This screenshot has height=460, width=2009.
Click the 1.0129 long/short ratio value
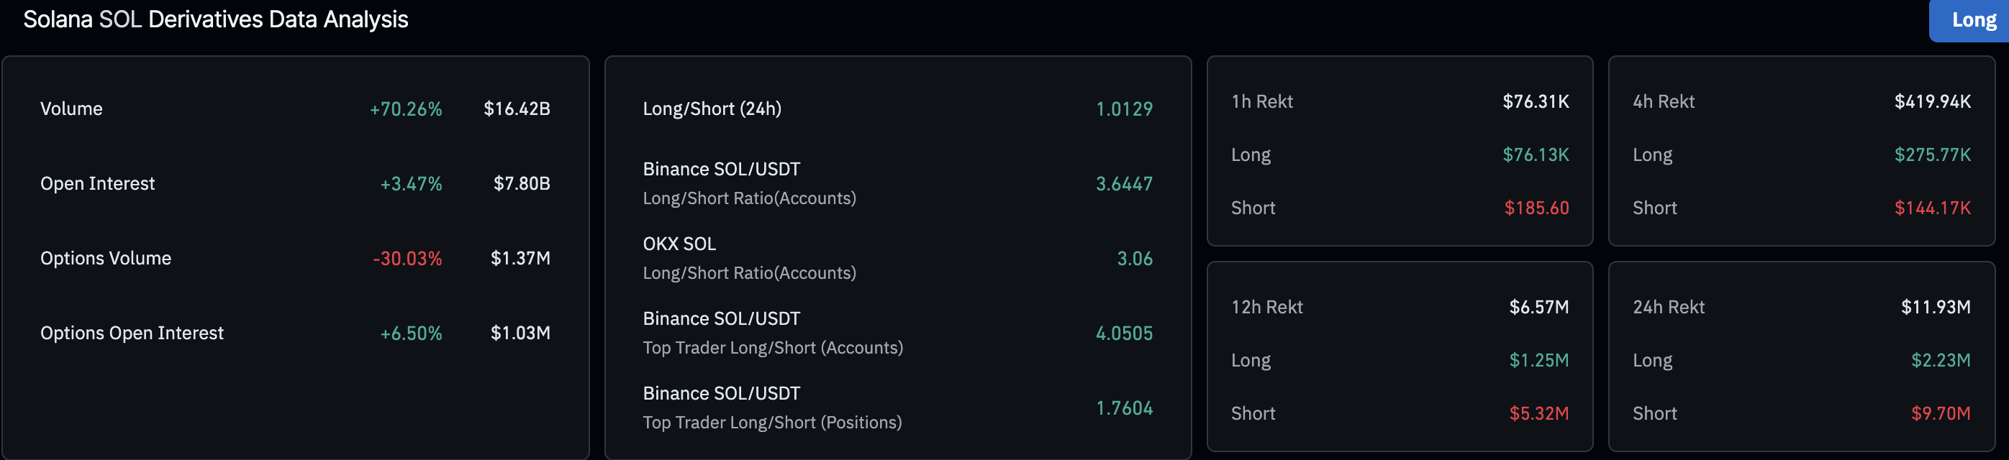click(1124, 109)
